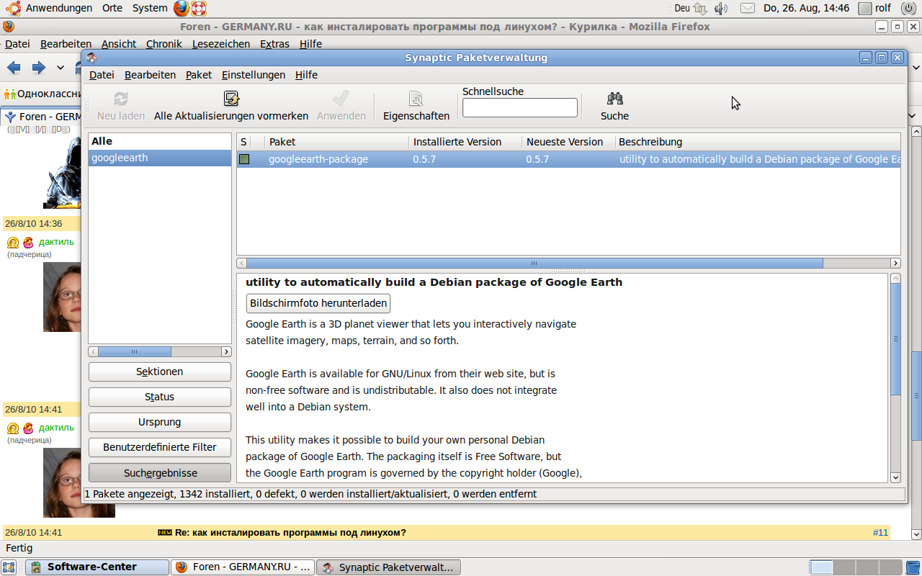Viewport: 922px width, 576px height.
Task: Sort by Installierte Version column header
Action: point(465,142)
